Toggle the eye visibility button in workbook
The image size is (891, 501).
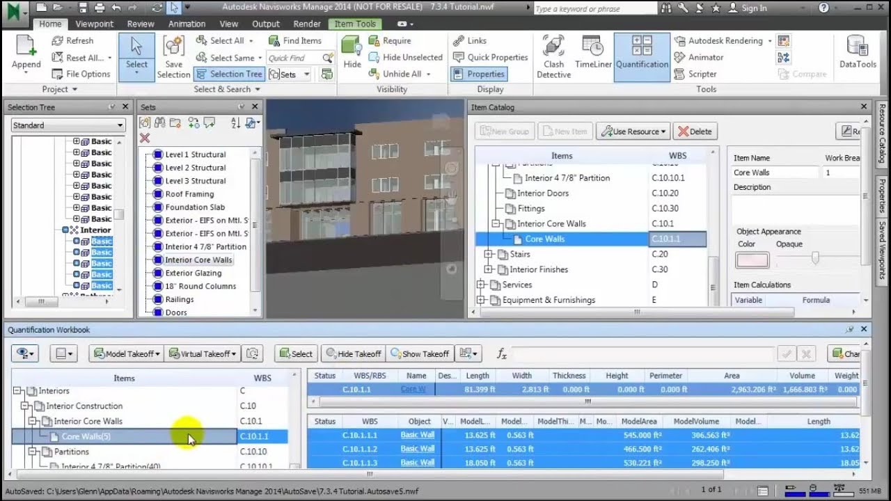click(25, 354)
